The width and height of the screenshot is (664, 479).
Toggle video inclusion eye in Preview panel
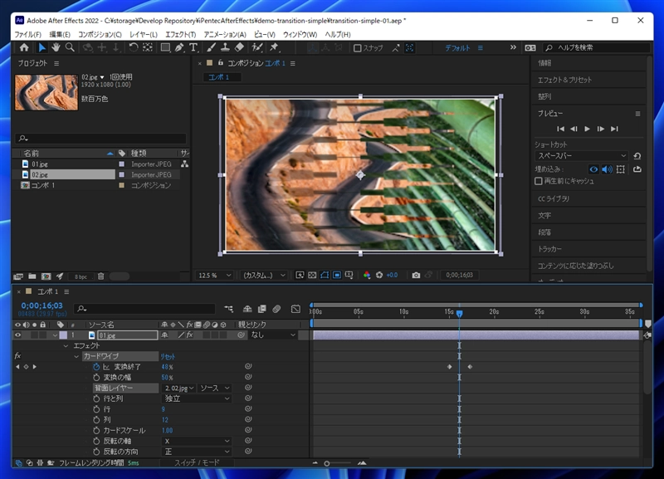[x=593, y=169]
